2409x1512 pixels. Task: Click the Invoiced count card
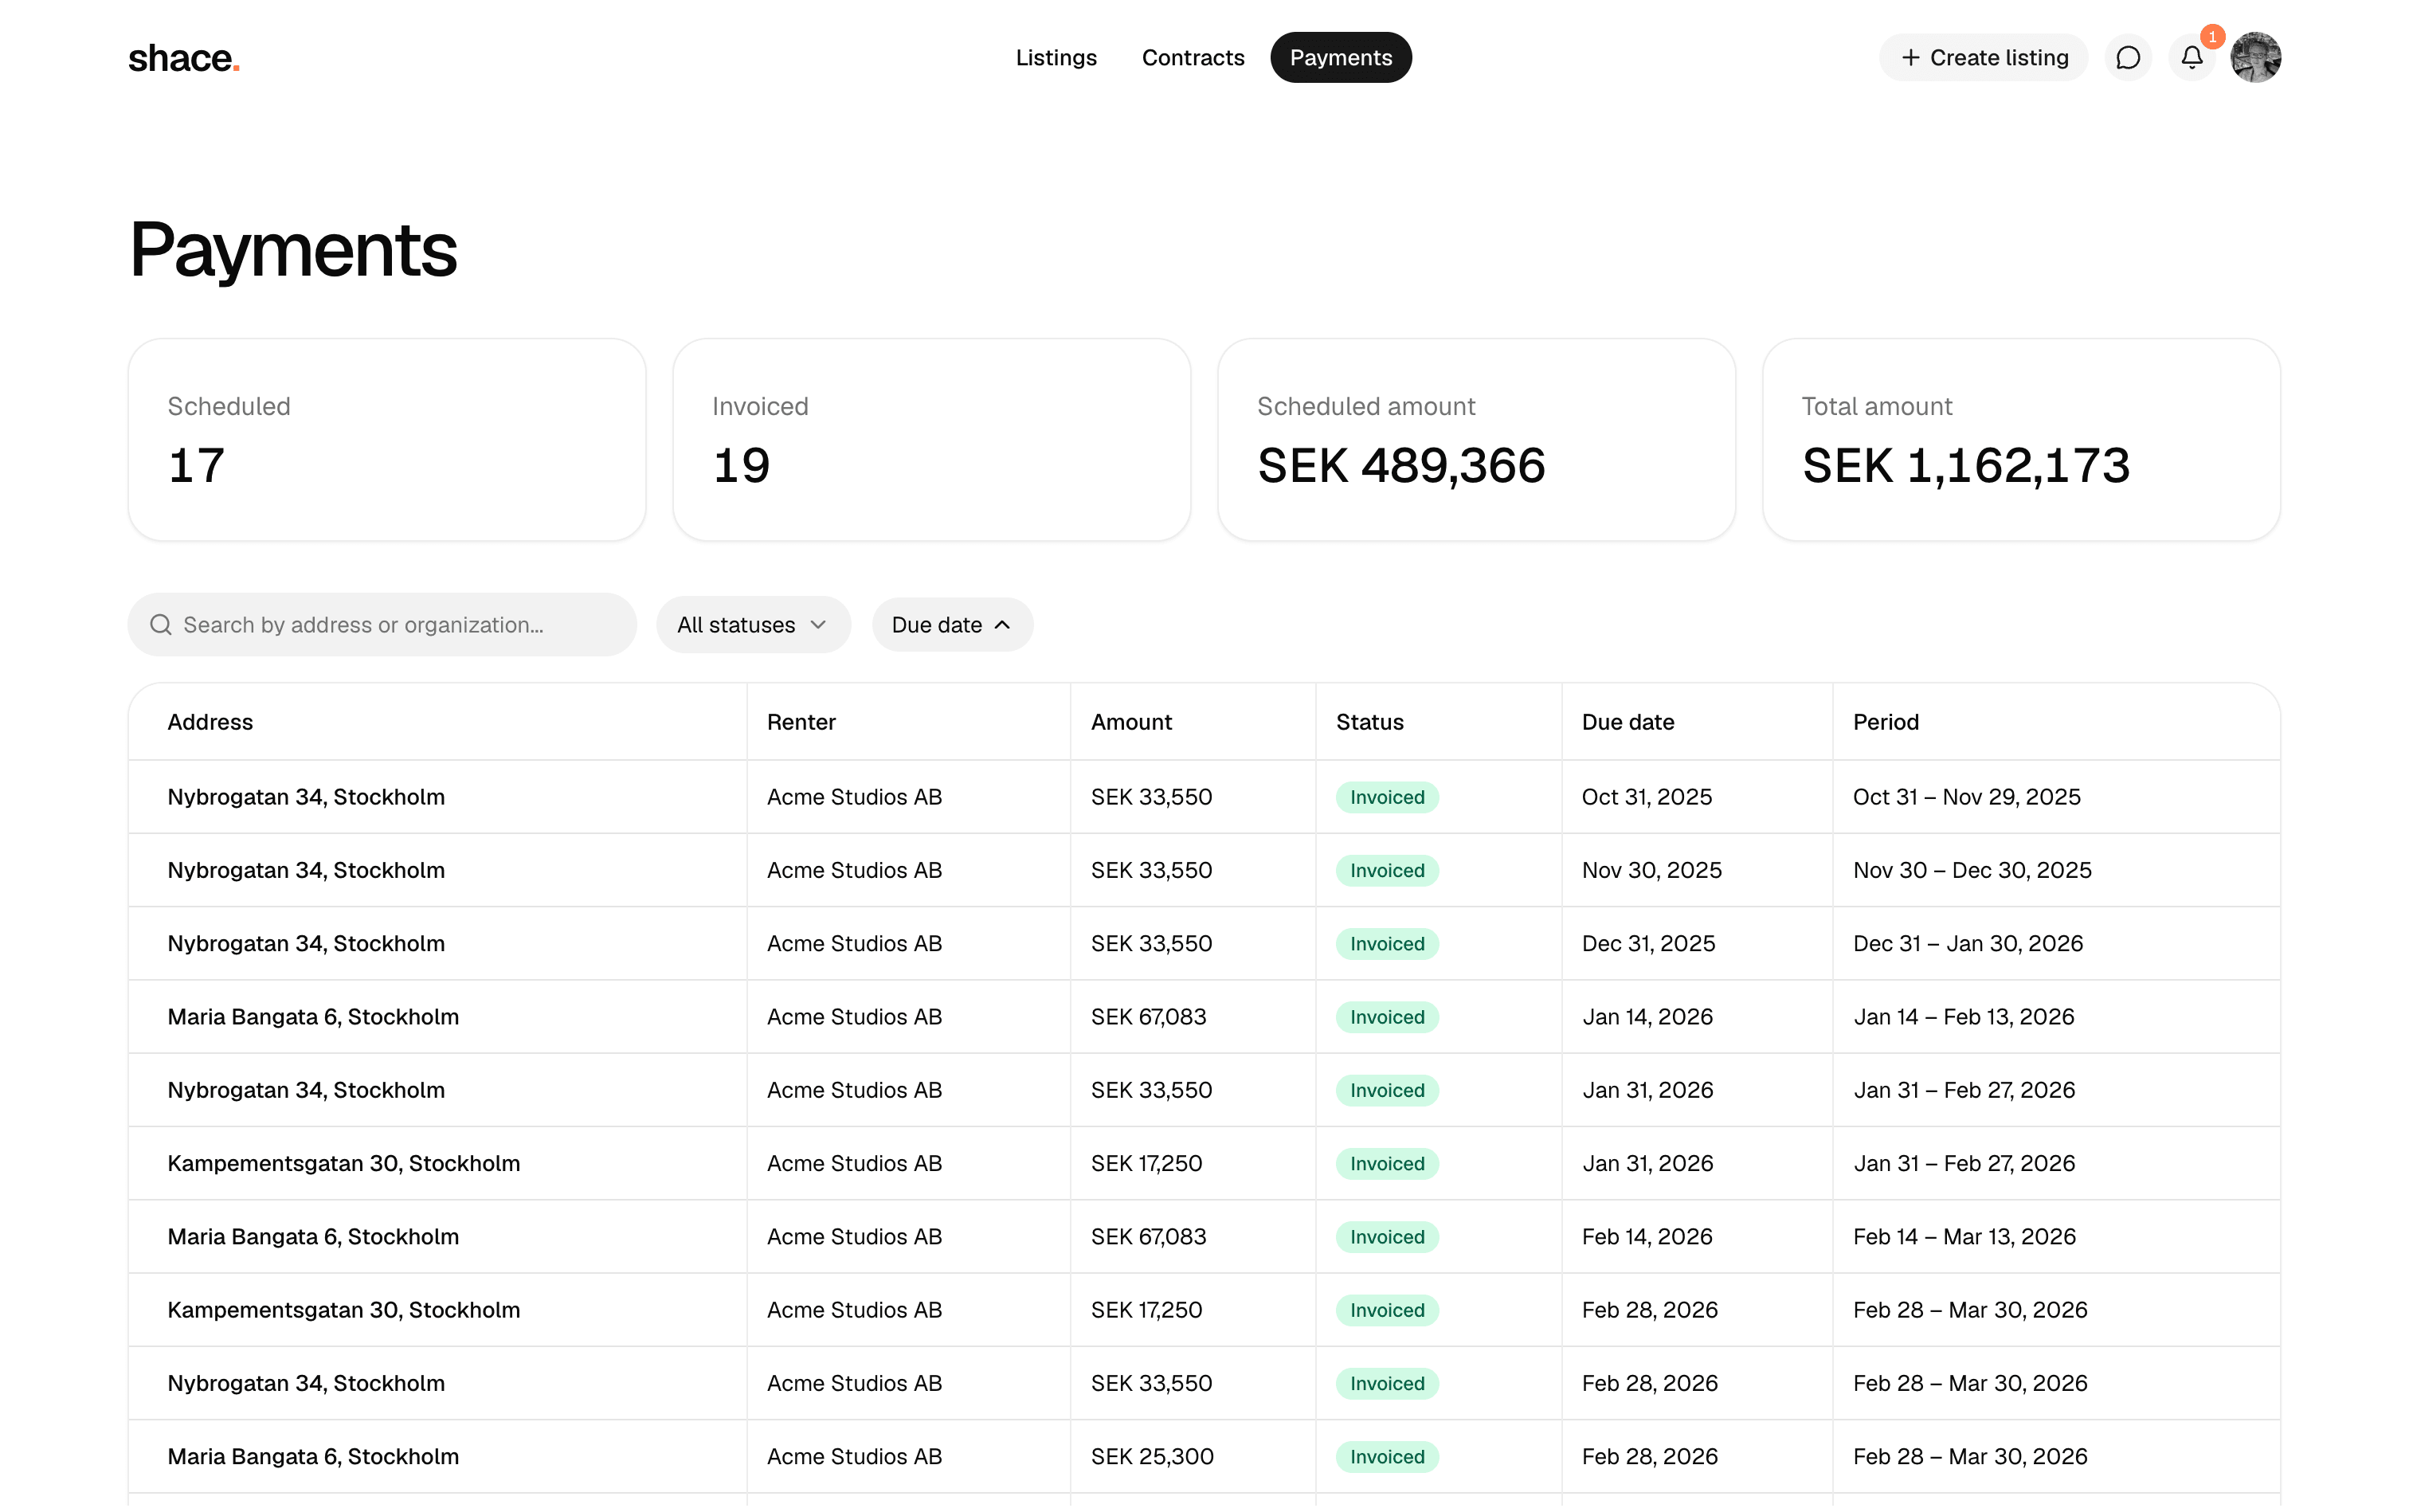pos(931,440)
